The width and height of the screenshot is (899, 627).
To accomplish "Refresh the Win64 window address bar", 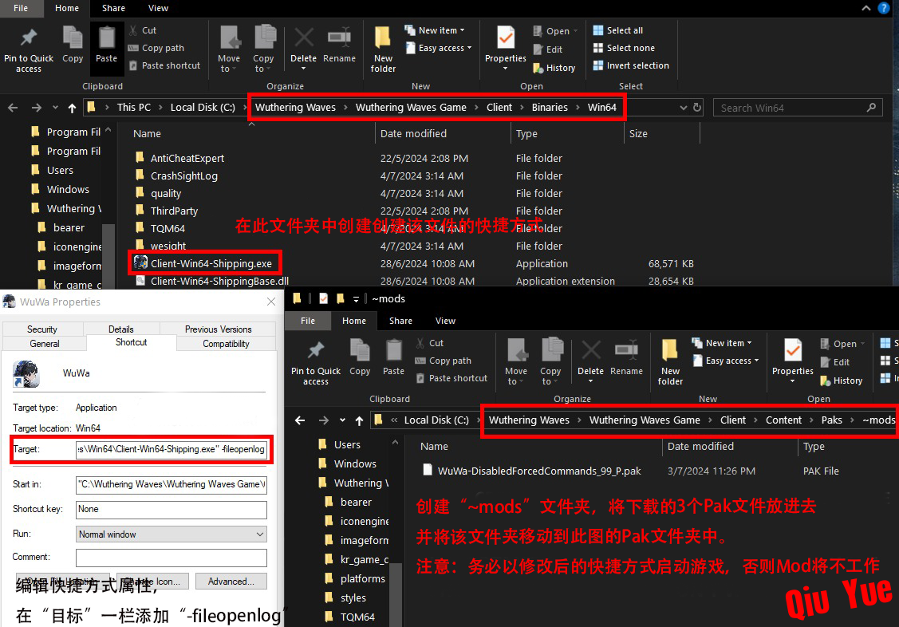I will click(697, 107).
